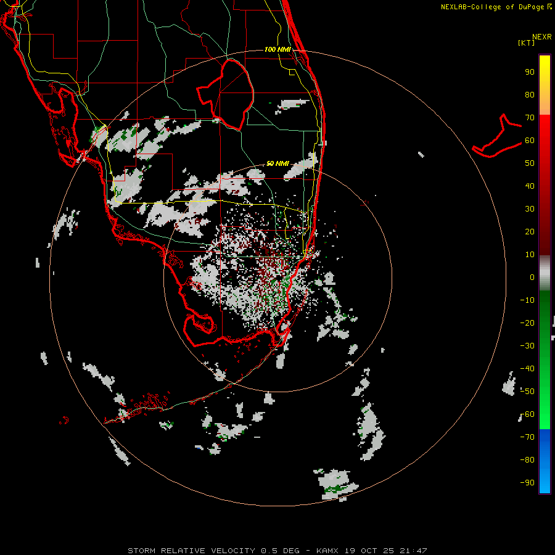Click the -10 value on velocity scale
This screenshot has height=555, width=555.
coord(527,300)
